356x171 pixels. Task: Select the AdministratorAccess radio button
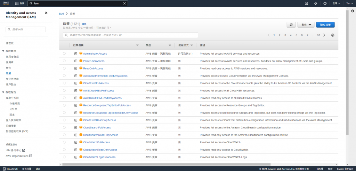(64, 54)
